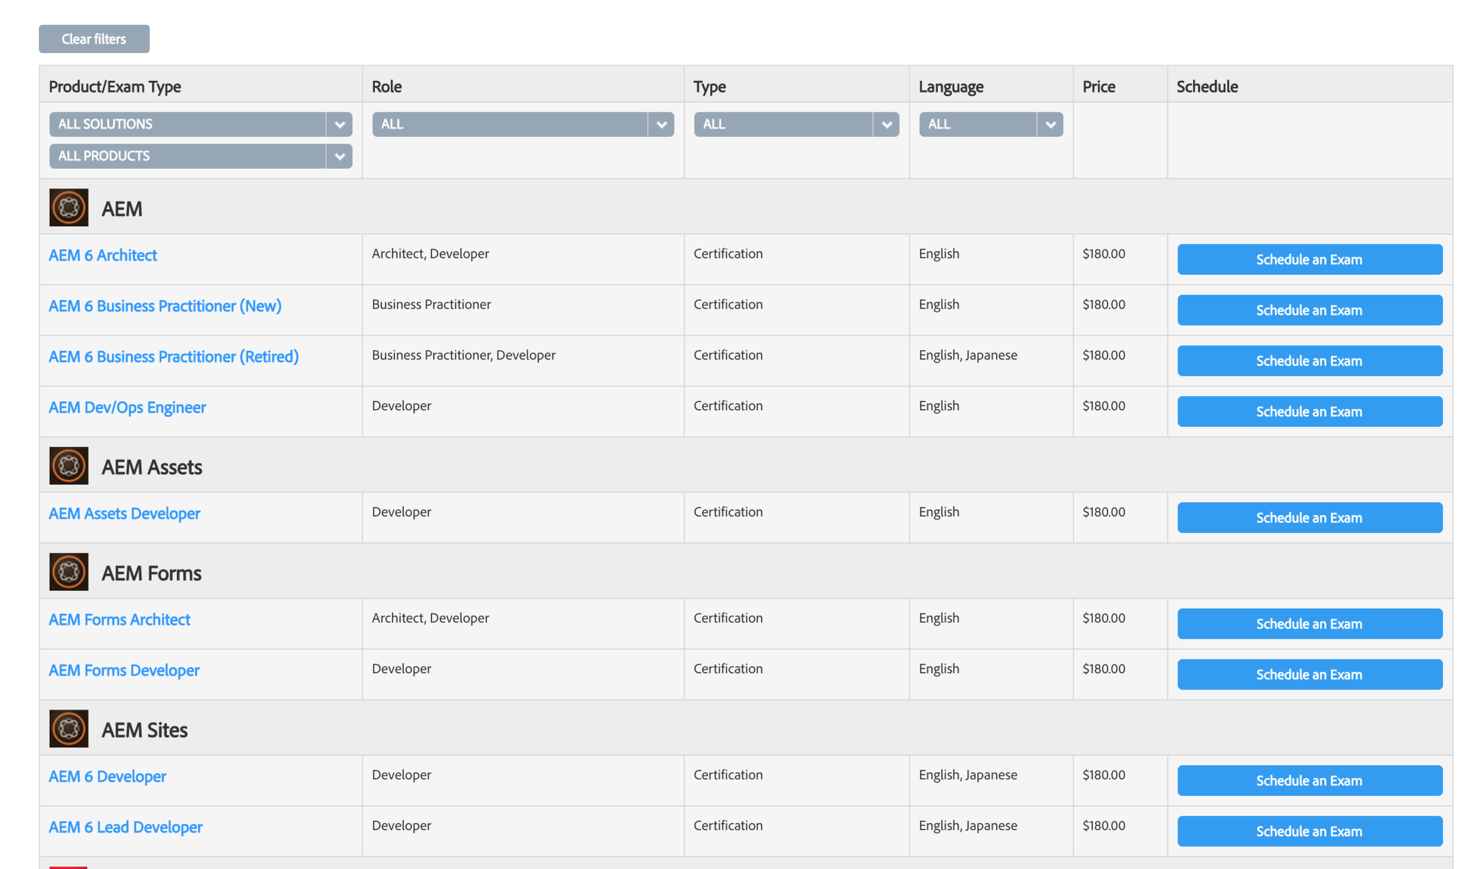Schedule exam for AEM 6 Business Practitioner (New)
The image size is (1476, 869).
pyautogui.click(x=1310, y=310)
